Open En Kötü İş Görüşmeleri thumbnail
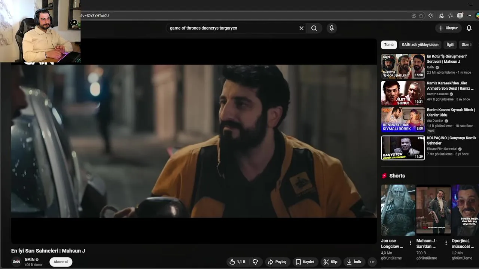This screenshot has width=479, height=269. coord(403,66)
